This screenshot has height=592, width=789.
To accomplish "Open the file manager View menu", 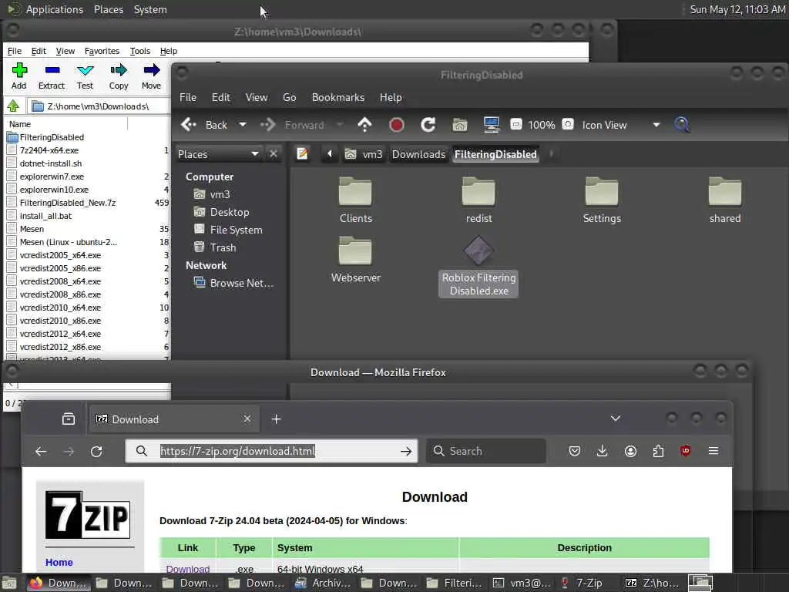I will pos(257,97).
